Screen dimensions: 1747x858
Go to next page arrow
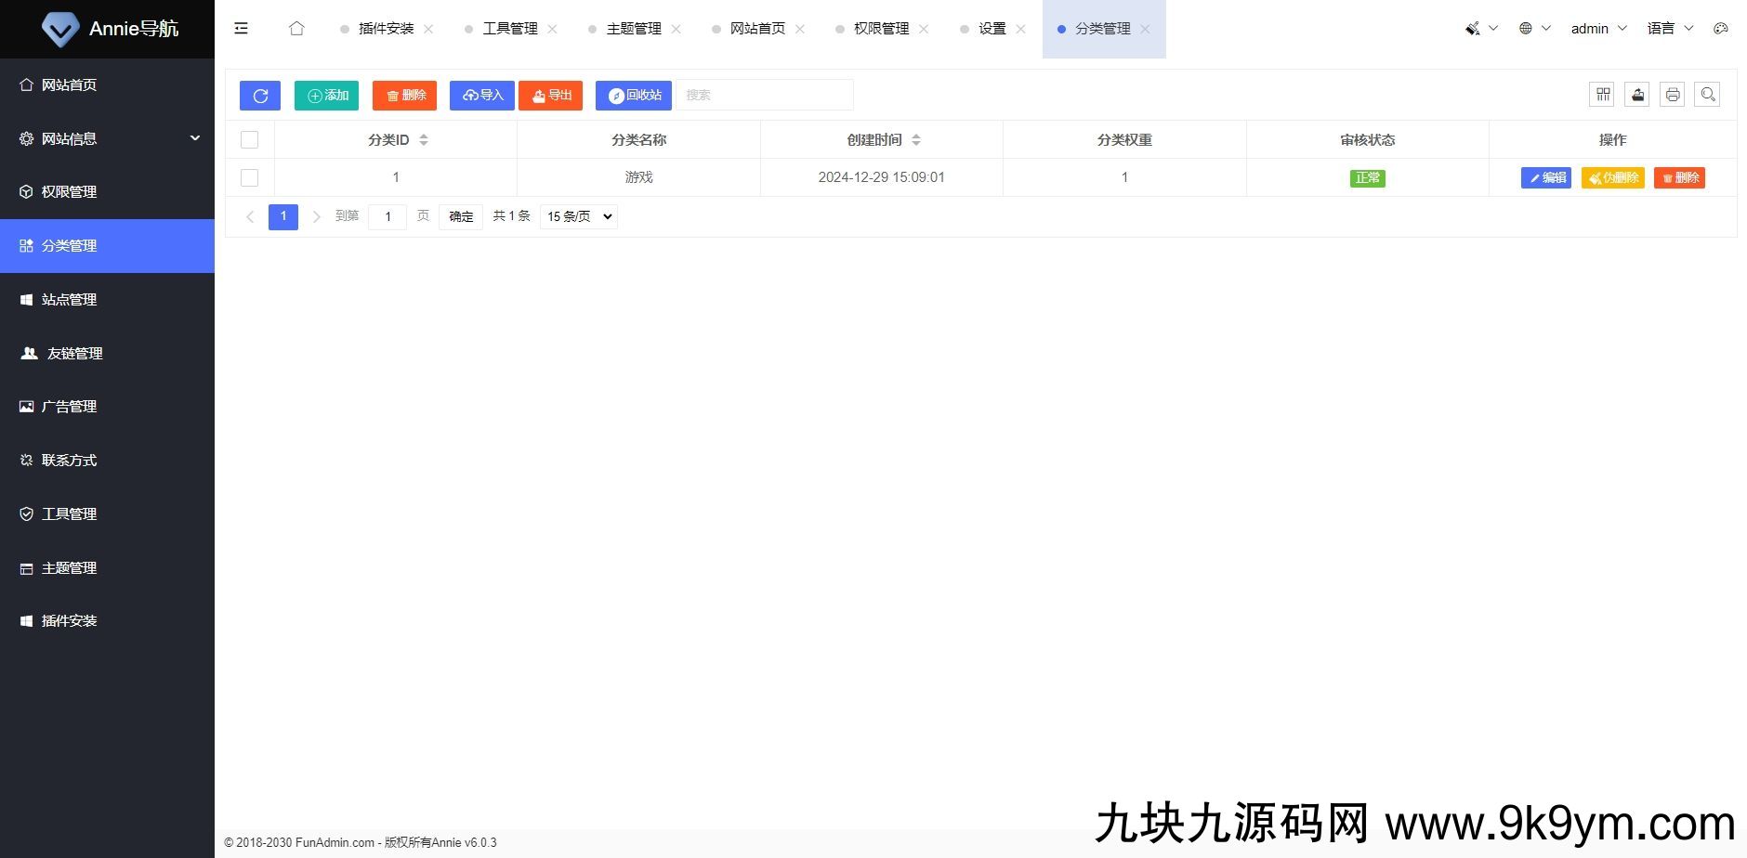pos(316,216)
